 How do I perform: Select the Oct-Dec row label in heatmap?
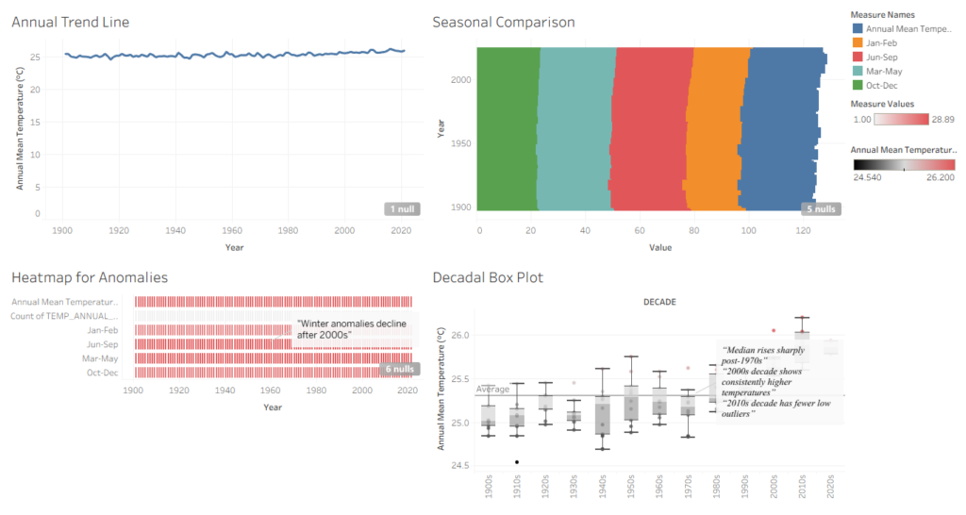[102, 373]
